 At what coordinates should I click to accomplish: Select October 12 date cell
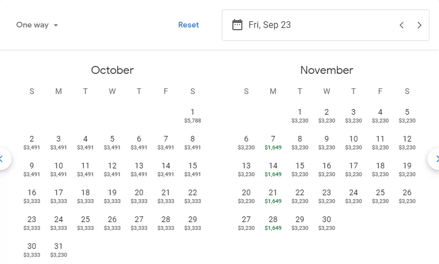112,169
